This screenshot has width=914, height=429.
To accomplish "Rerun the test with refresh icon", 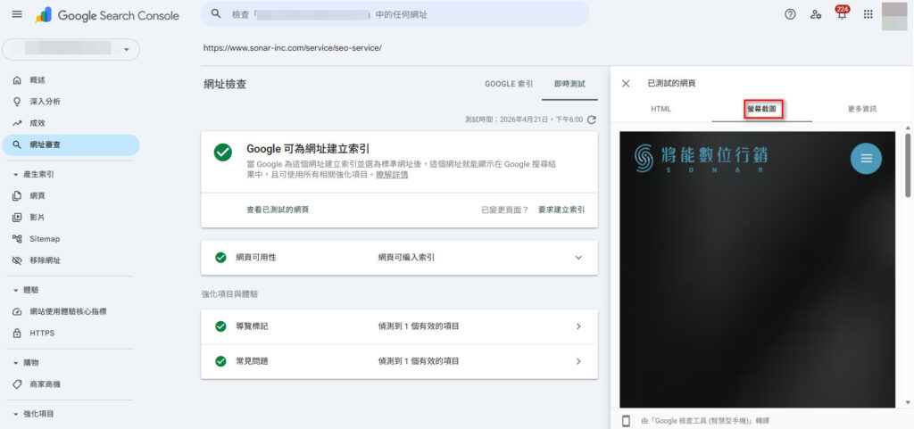I will 591,120.
